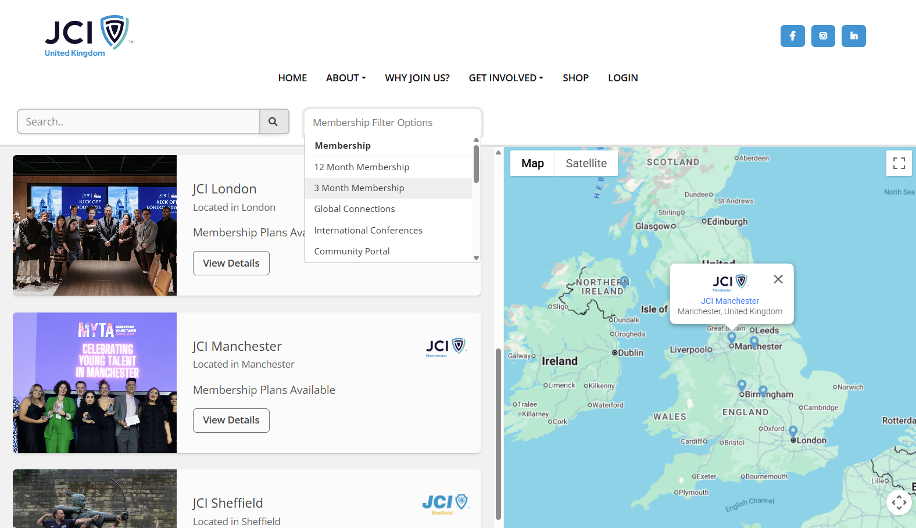Select International Conferences filter option
The height and width of the screenshot is (528, 916).
[388, 231]
